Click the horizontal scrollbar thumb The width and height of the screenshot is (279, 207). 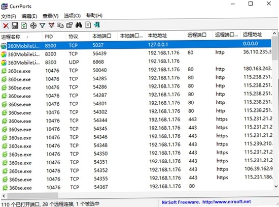pyautogui.click(x=32, y=196)
